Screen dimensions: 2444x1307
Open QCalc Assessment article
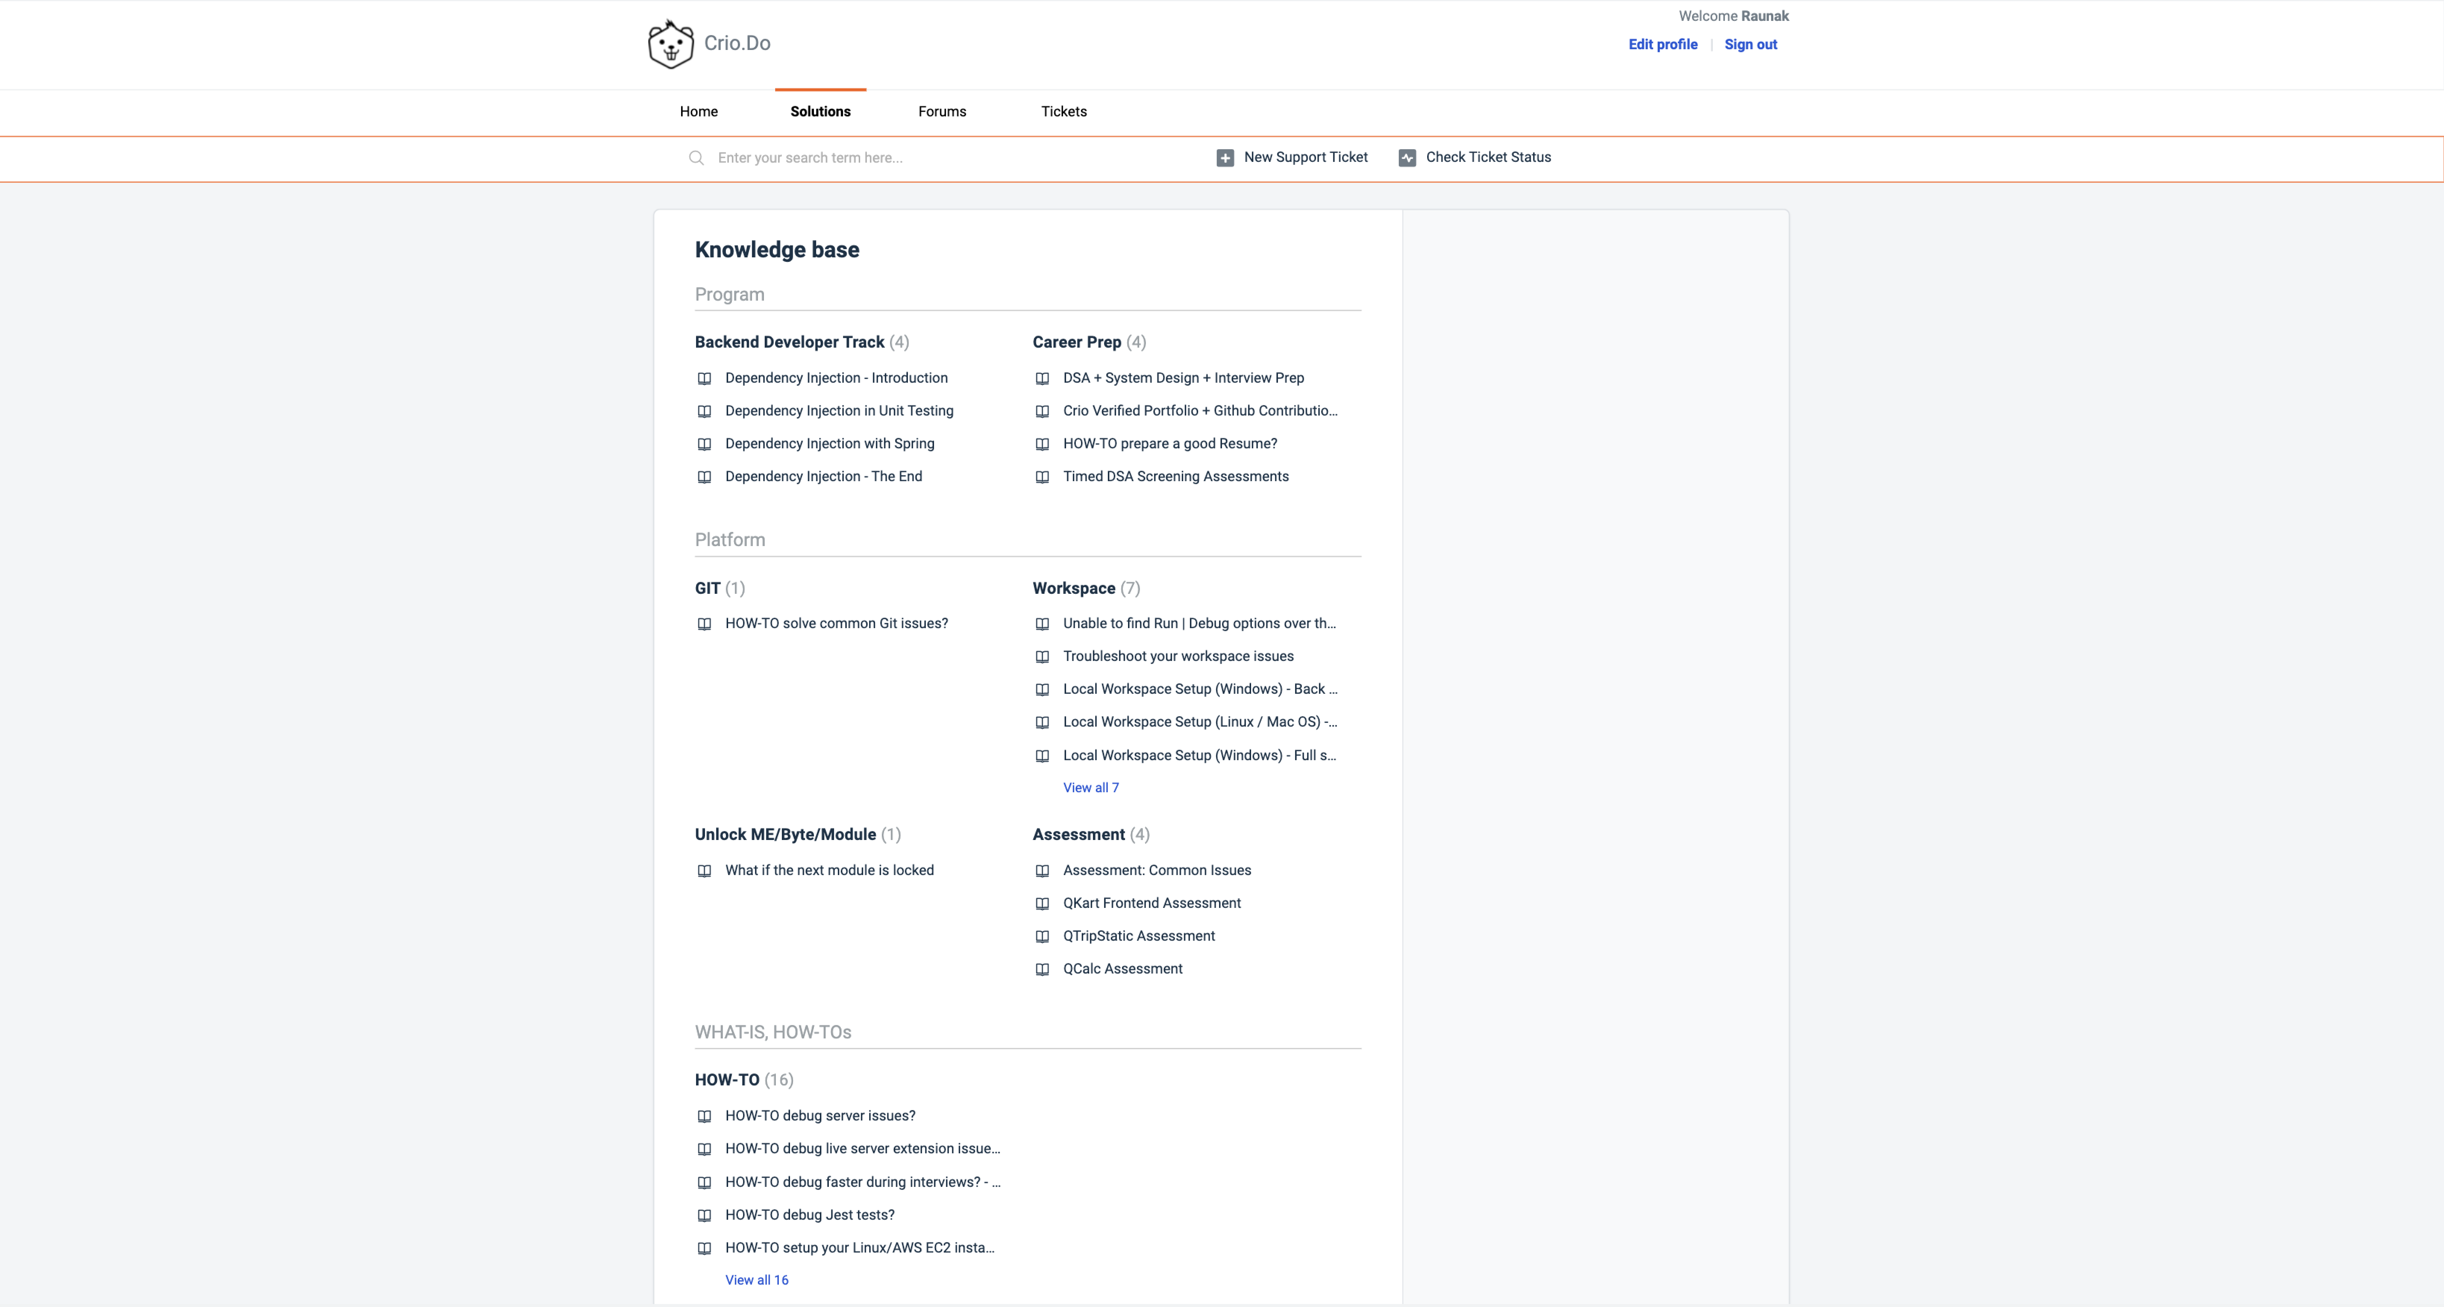tap(1122, 969)
